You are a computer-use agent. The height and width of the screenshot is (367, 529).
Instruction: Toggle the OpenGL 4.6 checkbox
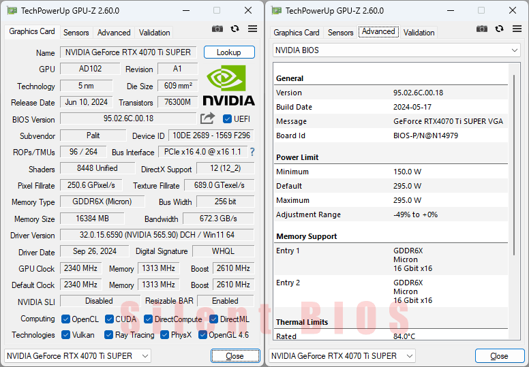202,334
